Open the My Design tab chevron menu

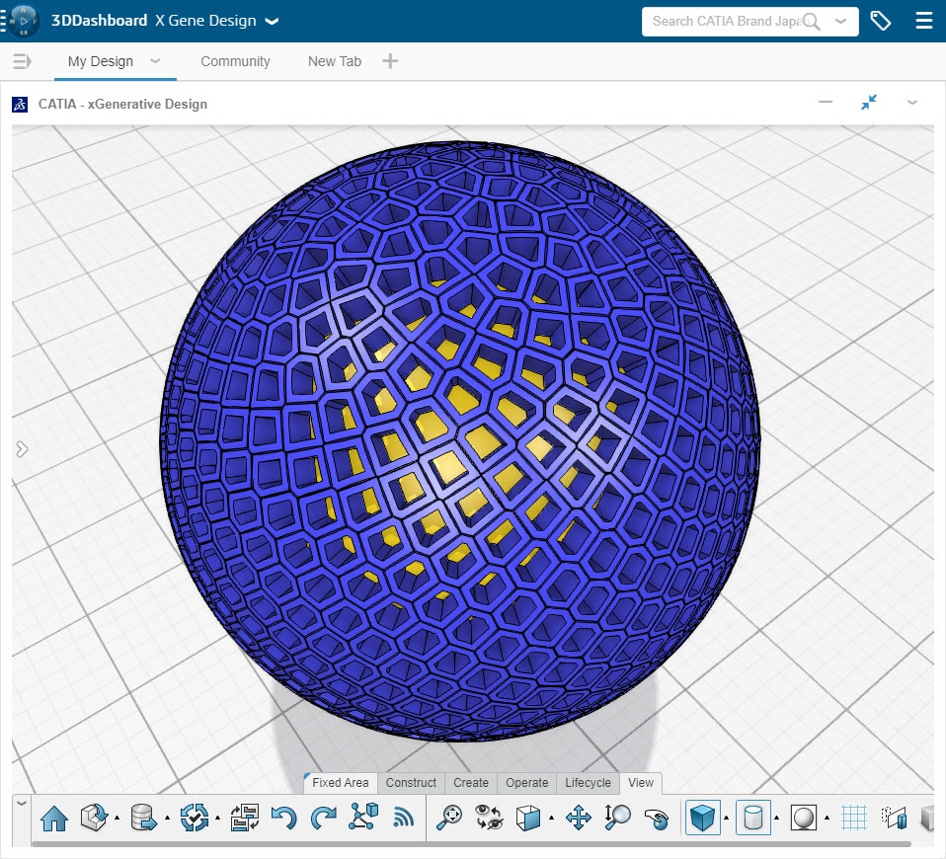pos(155,61)
